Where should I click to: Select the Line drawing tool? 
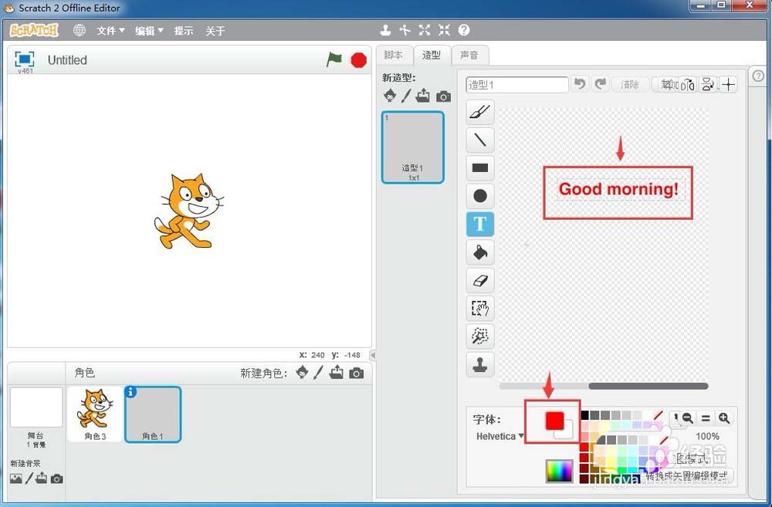(480, 140)
